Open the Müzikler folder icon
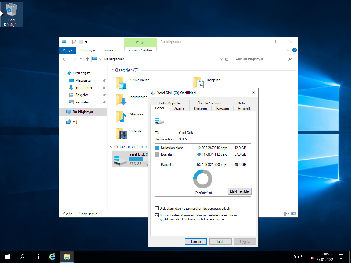The image size is (351, 263). click(x=121, y=117)
